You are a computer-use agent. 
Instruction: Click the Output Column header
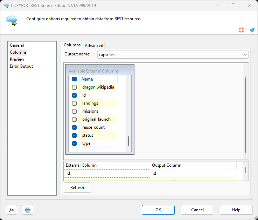click(x=193, y=165)
